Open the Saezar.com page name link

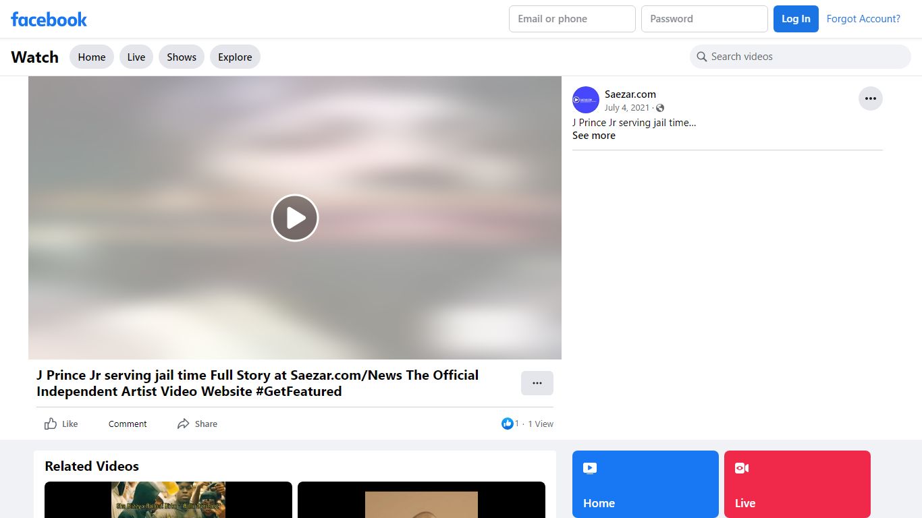pyautogui.click(x=630, y=94)
